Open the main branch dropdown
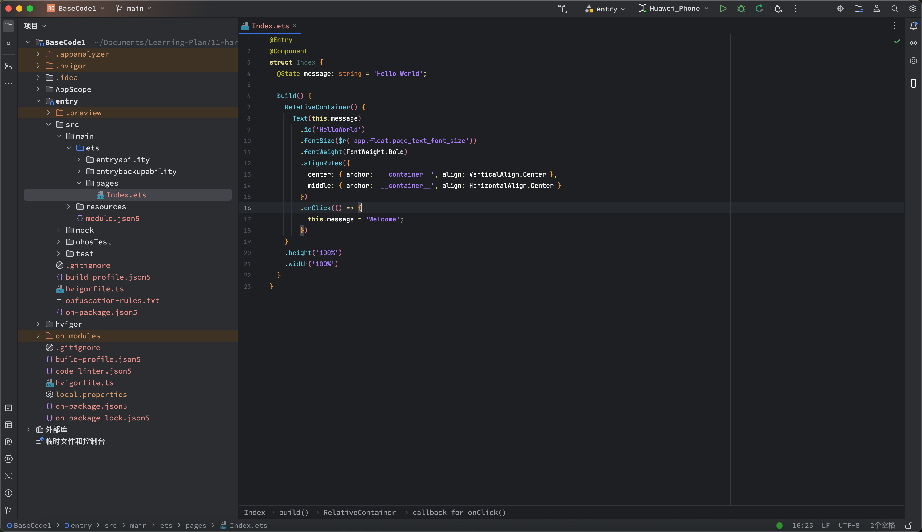This screenshot has height=532, width=922. (134, 8)
